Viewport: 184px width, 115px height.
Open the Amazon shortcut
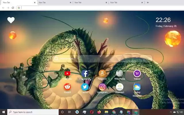[x=102, y=74]
